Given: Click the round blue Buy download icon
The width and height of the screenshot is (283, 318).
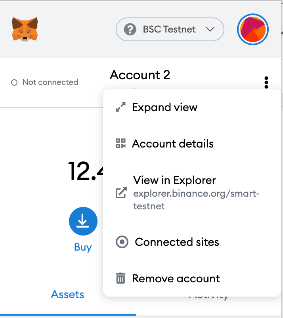Looking at the screenshot, I should pos(83,221).
